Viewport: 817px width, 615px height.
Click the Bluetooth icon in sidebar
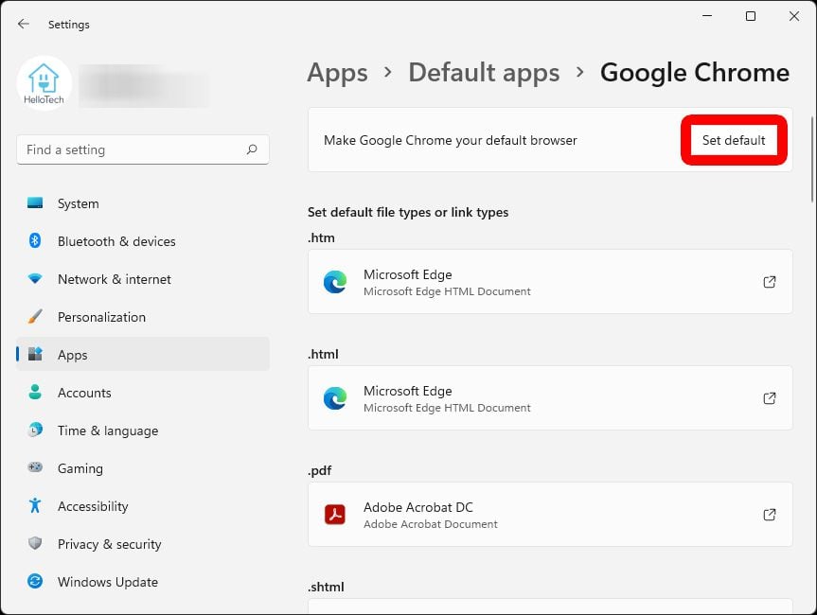click(x=35, y=240)
